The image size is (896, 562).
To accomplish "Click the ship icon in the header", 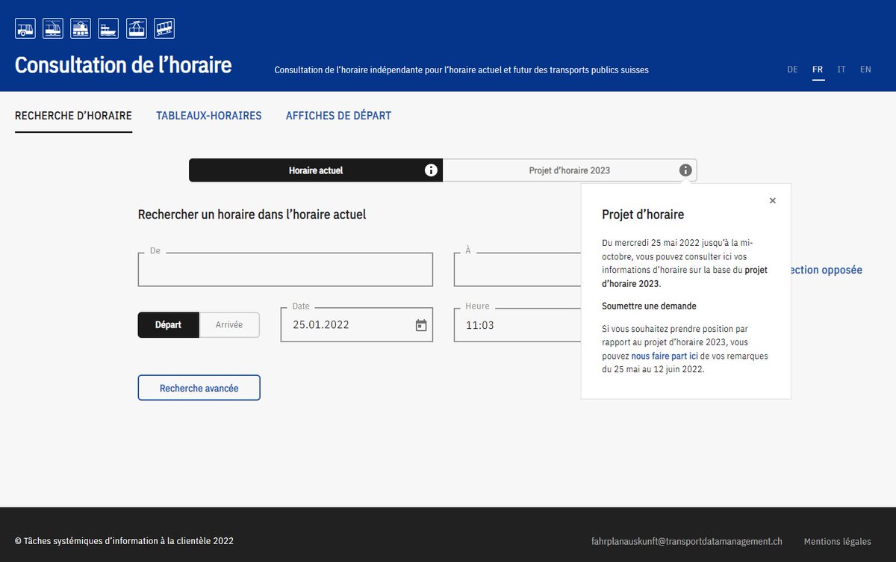I will (108, 28).
